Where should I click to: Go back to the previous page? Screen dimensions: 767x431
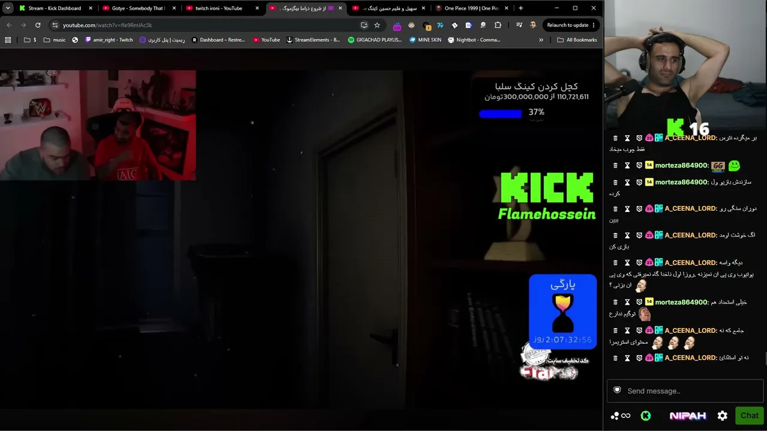pyautogui.click(x=9, y=25)
